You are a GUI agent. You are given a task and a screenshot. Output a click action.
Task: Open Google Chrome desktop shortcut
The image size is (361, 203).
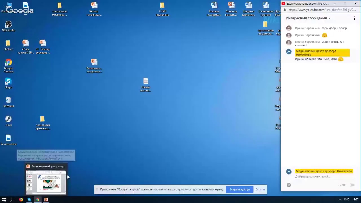(x=8, y=66)
